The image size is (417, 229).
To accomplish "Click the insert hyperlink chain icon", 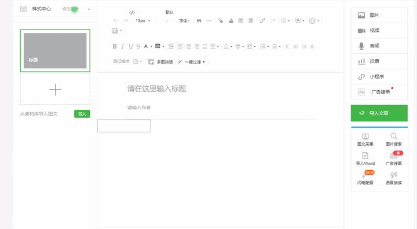I will (262, 21).
